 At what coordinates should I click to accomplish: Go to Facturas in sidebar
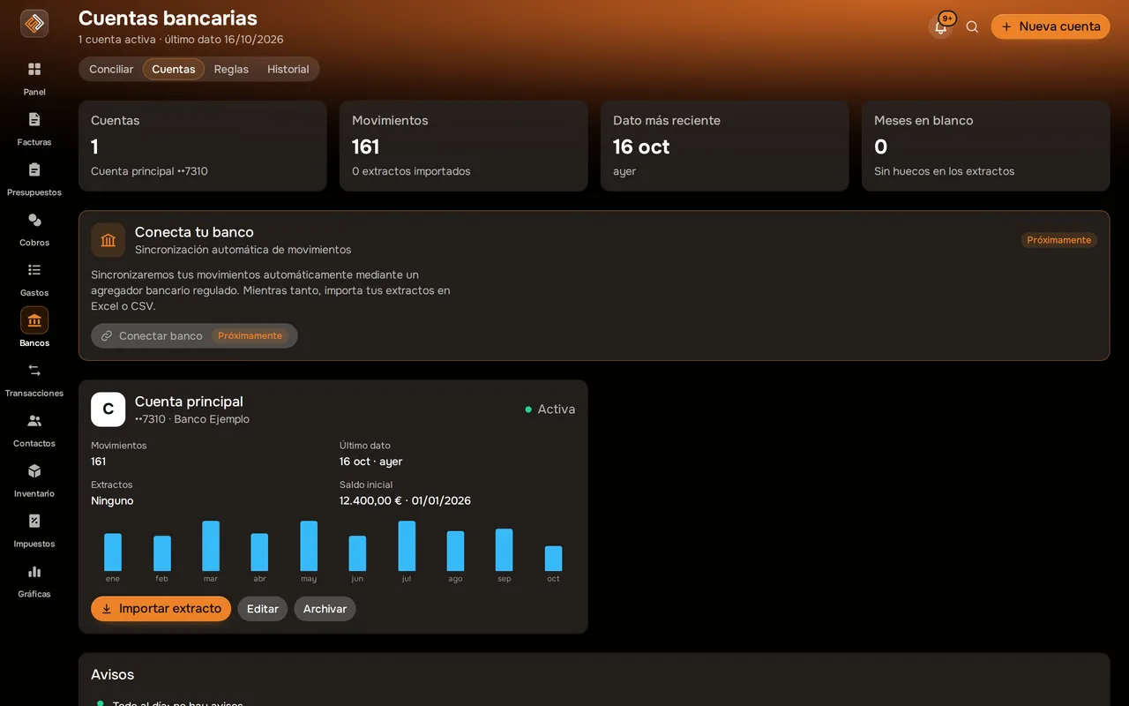(x=34, y=119)
